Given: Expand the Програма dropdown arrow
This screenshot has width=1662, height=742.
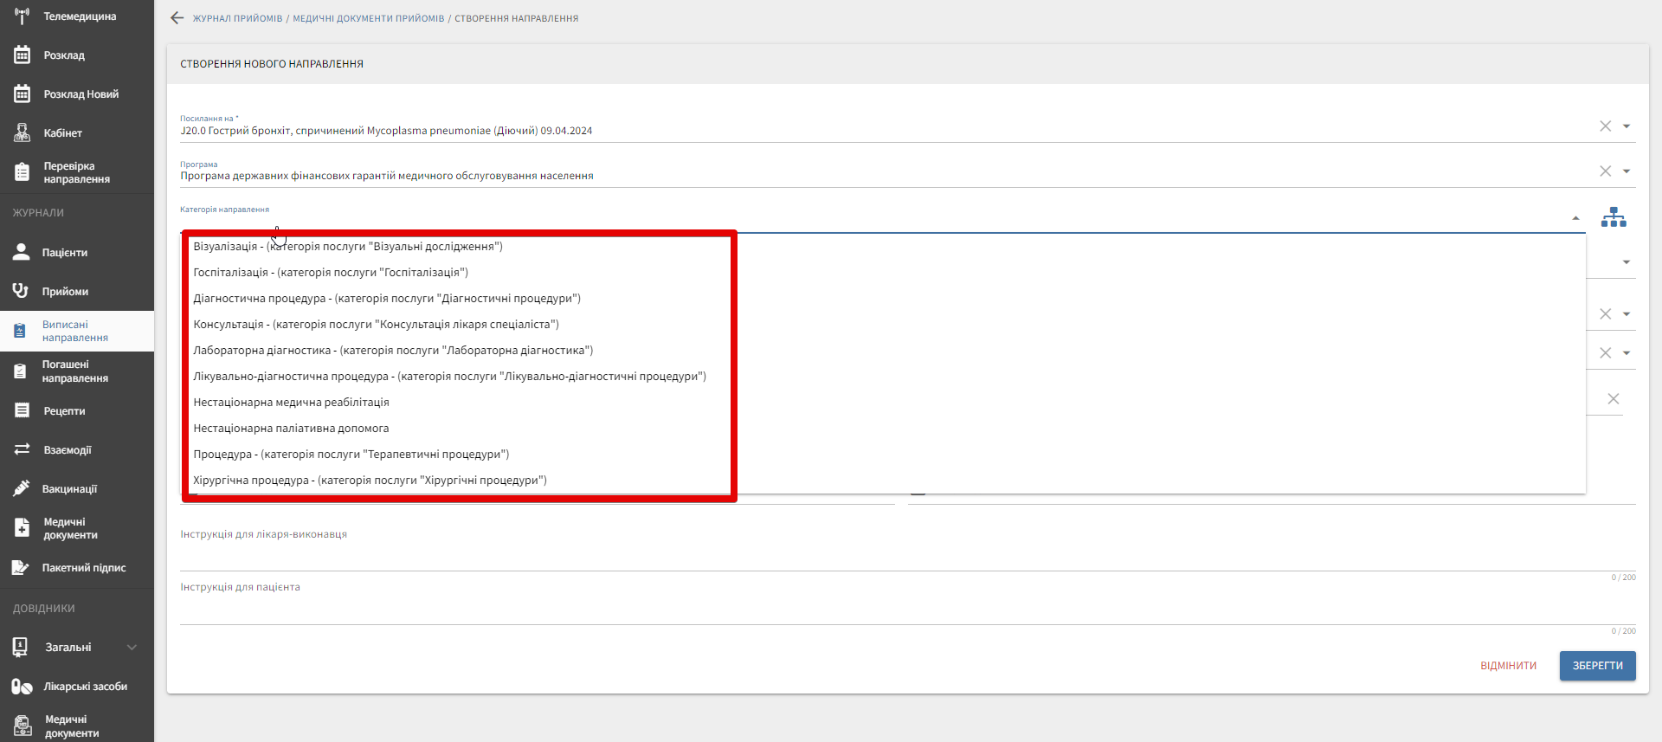Looking at the screenshot, I should coord(1627,171).
